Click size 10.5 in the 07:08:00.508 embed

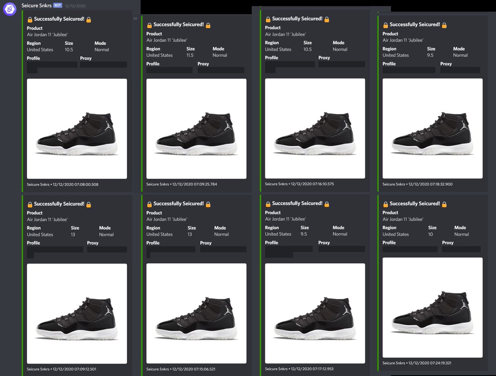coord(69,50)
